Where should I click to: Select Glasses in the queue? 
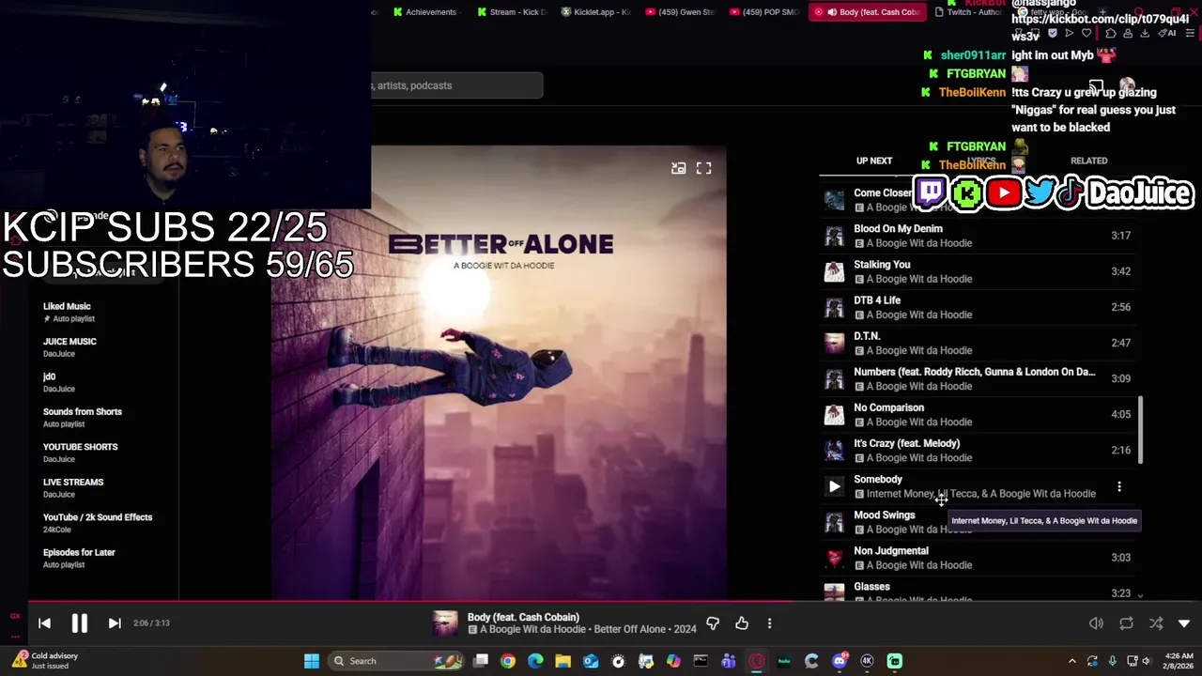[977, 591]
